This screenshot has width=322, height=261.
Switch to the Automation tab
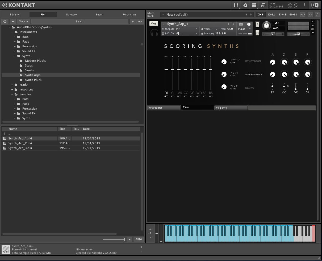(129, 15)
